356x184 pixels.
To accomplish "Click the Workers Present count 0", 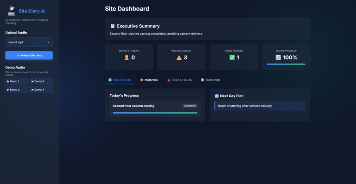I will coord(133,58).
